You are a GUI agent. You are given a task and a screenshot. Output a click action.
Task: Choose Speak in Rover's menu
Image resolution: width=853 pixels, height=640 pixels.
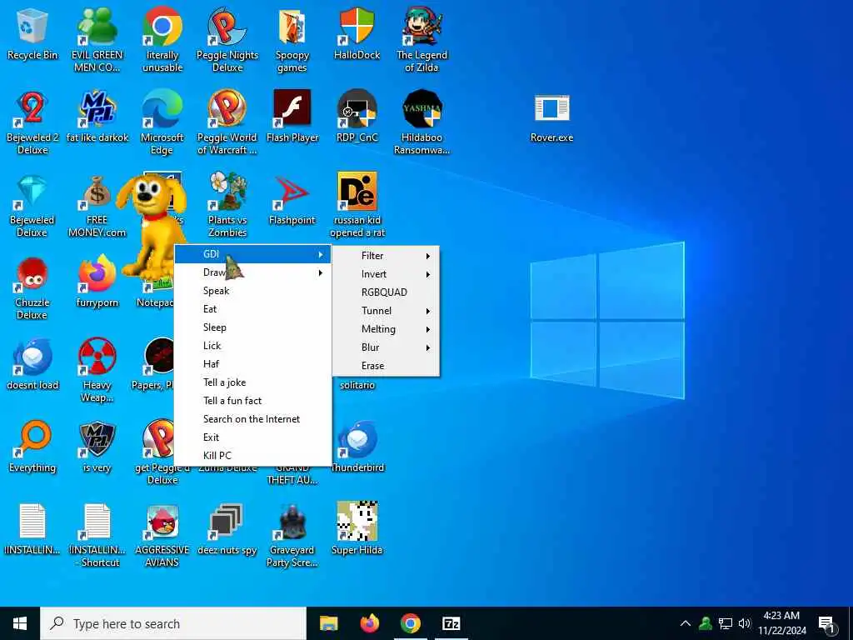252,291
